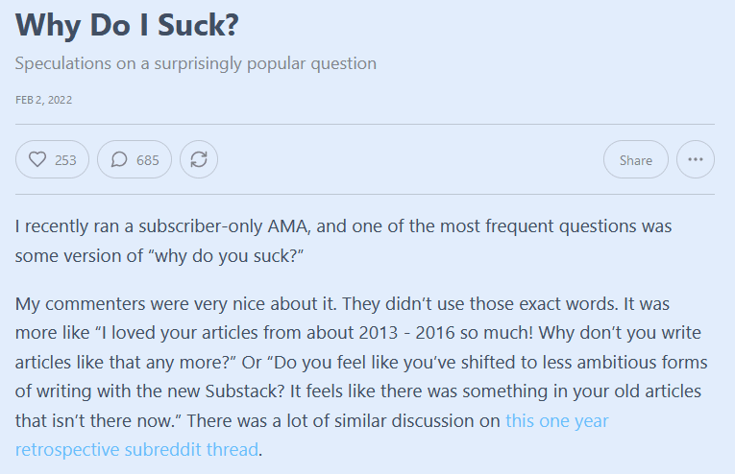Click the paragraph starting 'I recently ran'

click(344, 241)
